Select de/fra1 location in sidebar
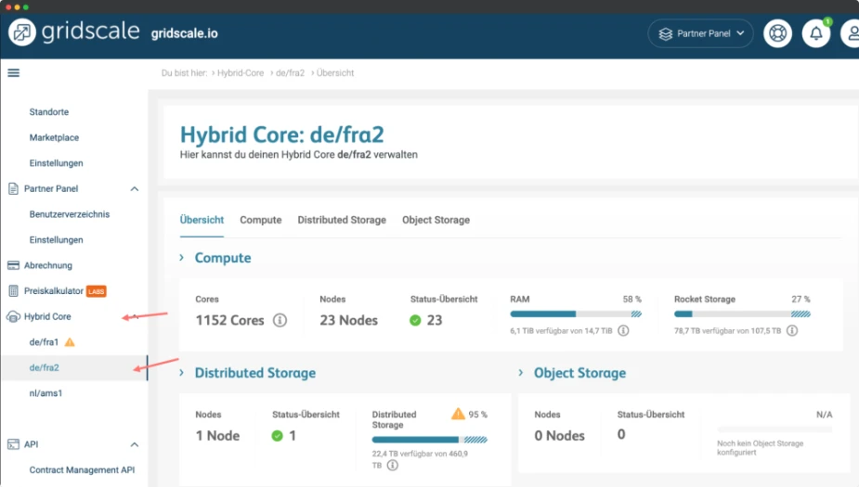This screenshot has height=487, width=859. 44,342
